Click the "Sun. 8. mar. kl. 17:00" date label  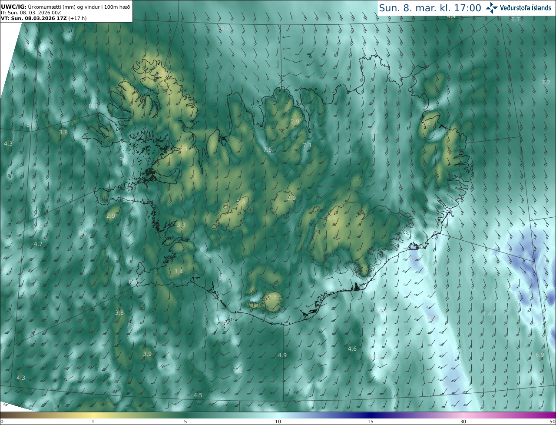click(430, 8)
